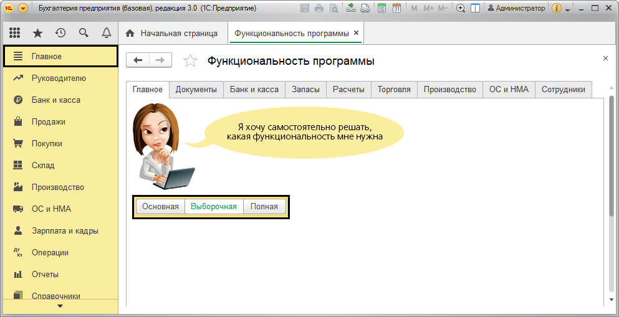Select the Выборочная functionality option

214,207
